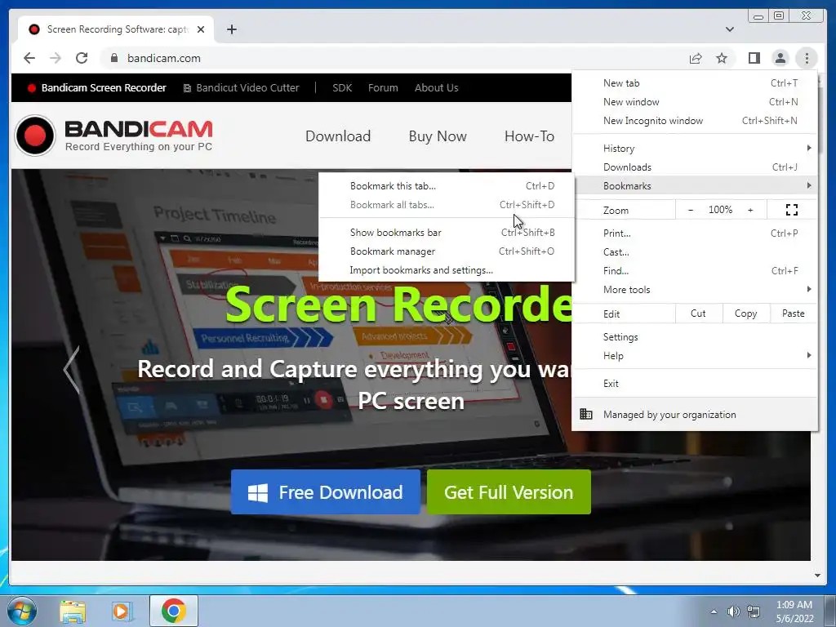Open the About Us link

(x=437, y=88)
